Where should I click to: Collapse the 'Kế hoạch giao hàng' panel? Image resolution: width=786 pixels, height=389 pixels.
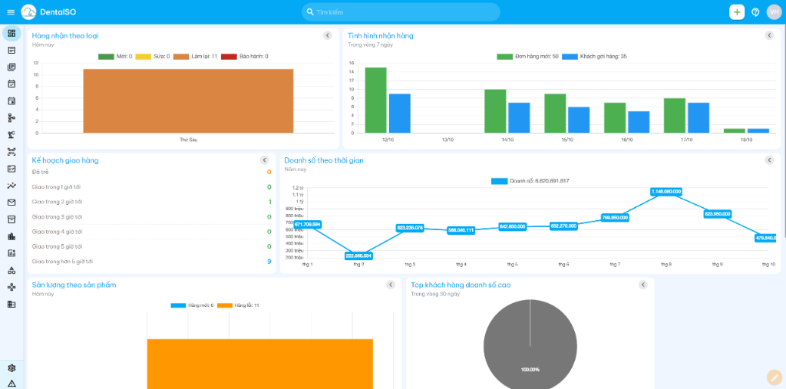(x=264, y=160)
